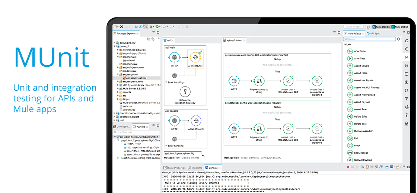The image size is (417, 193).
Task: Expand the salesforce_export project
Action: [115, 117]
